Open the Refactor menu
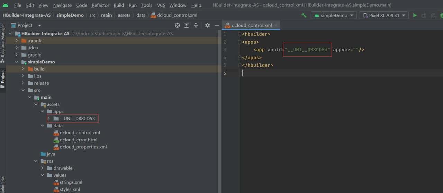 (x=100, y=5)
